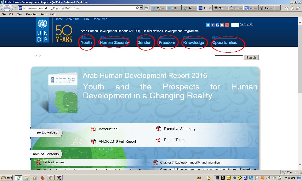Open the file explorer folder taskbar icon
Viewport: 302px width, 181px height.
click(26, 178)
